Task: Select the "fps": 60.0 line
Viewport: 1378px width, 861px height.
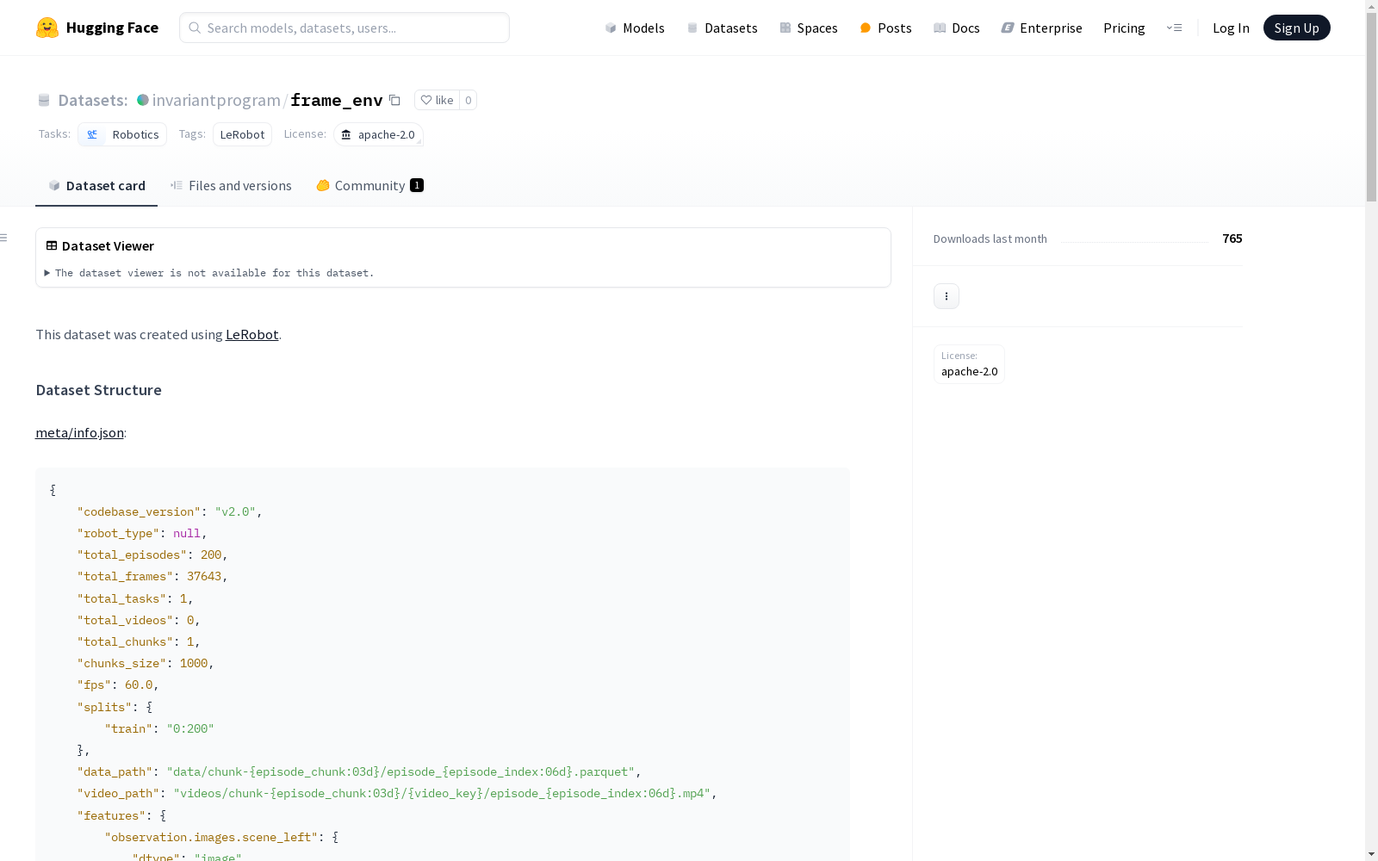Action: (118, 684)
